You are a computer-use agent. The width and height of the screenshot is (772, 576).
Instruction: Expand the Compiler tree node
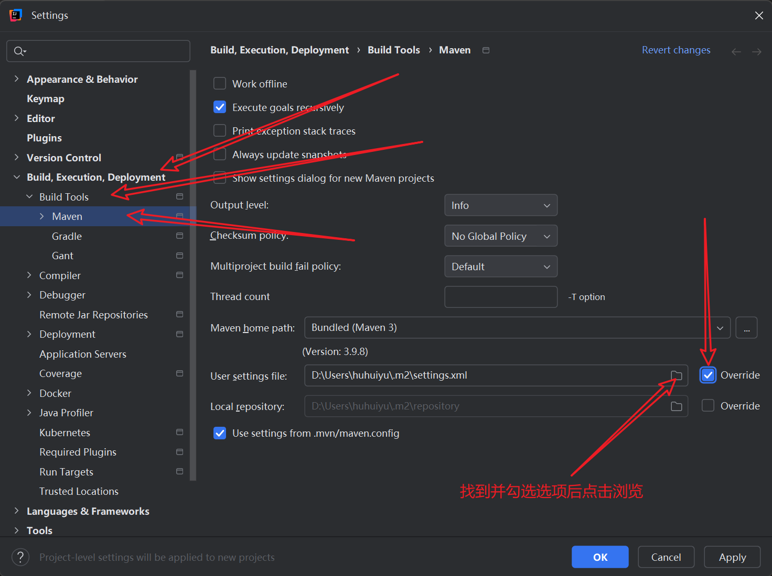point(29,275)
